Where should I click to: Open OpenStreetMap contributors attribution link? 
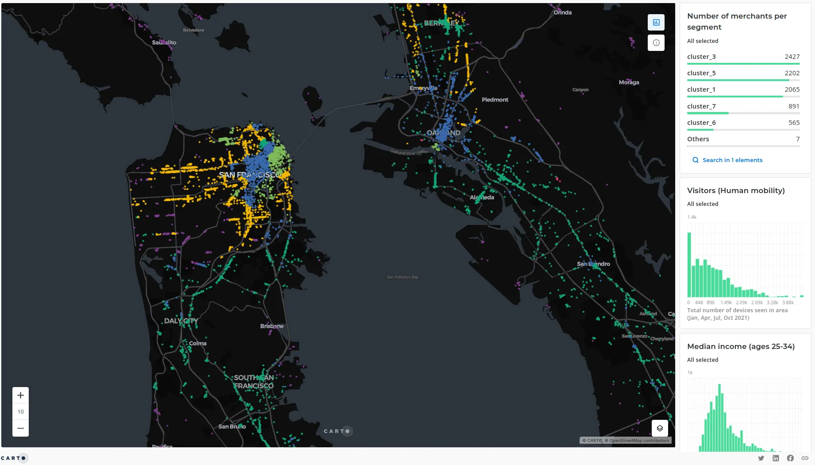point(639,441)
